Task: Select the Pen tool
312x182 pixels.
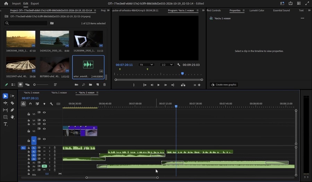Action: (12, 110)
